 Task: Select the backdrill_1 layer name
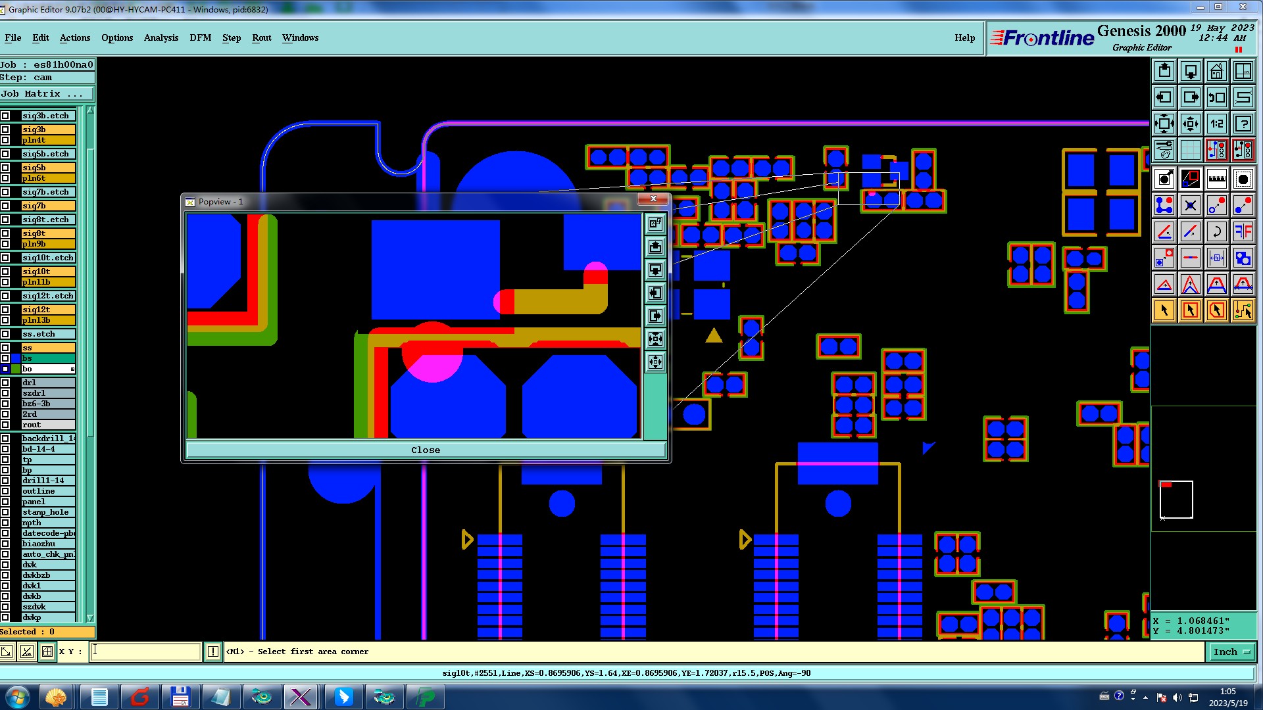[x=48, y=438]
